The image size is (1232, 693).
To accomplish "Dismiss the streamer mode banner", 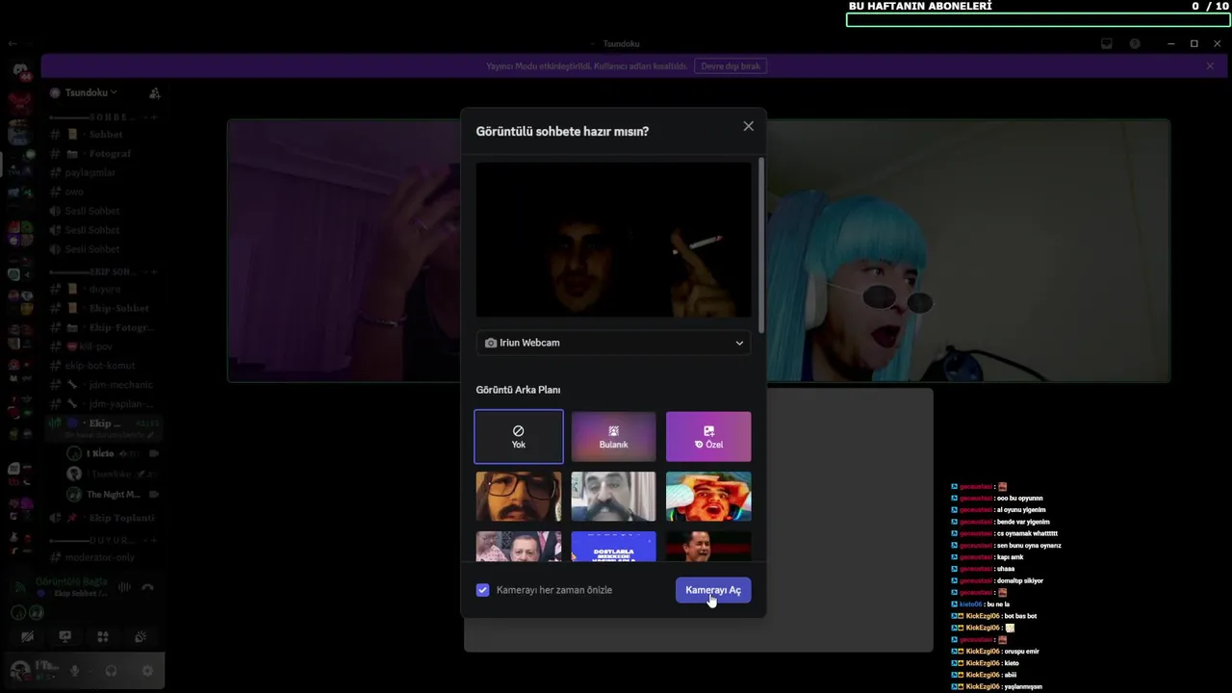I will click(1210, 66).
